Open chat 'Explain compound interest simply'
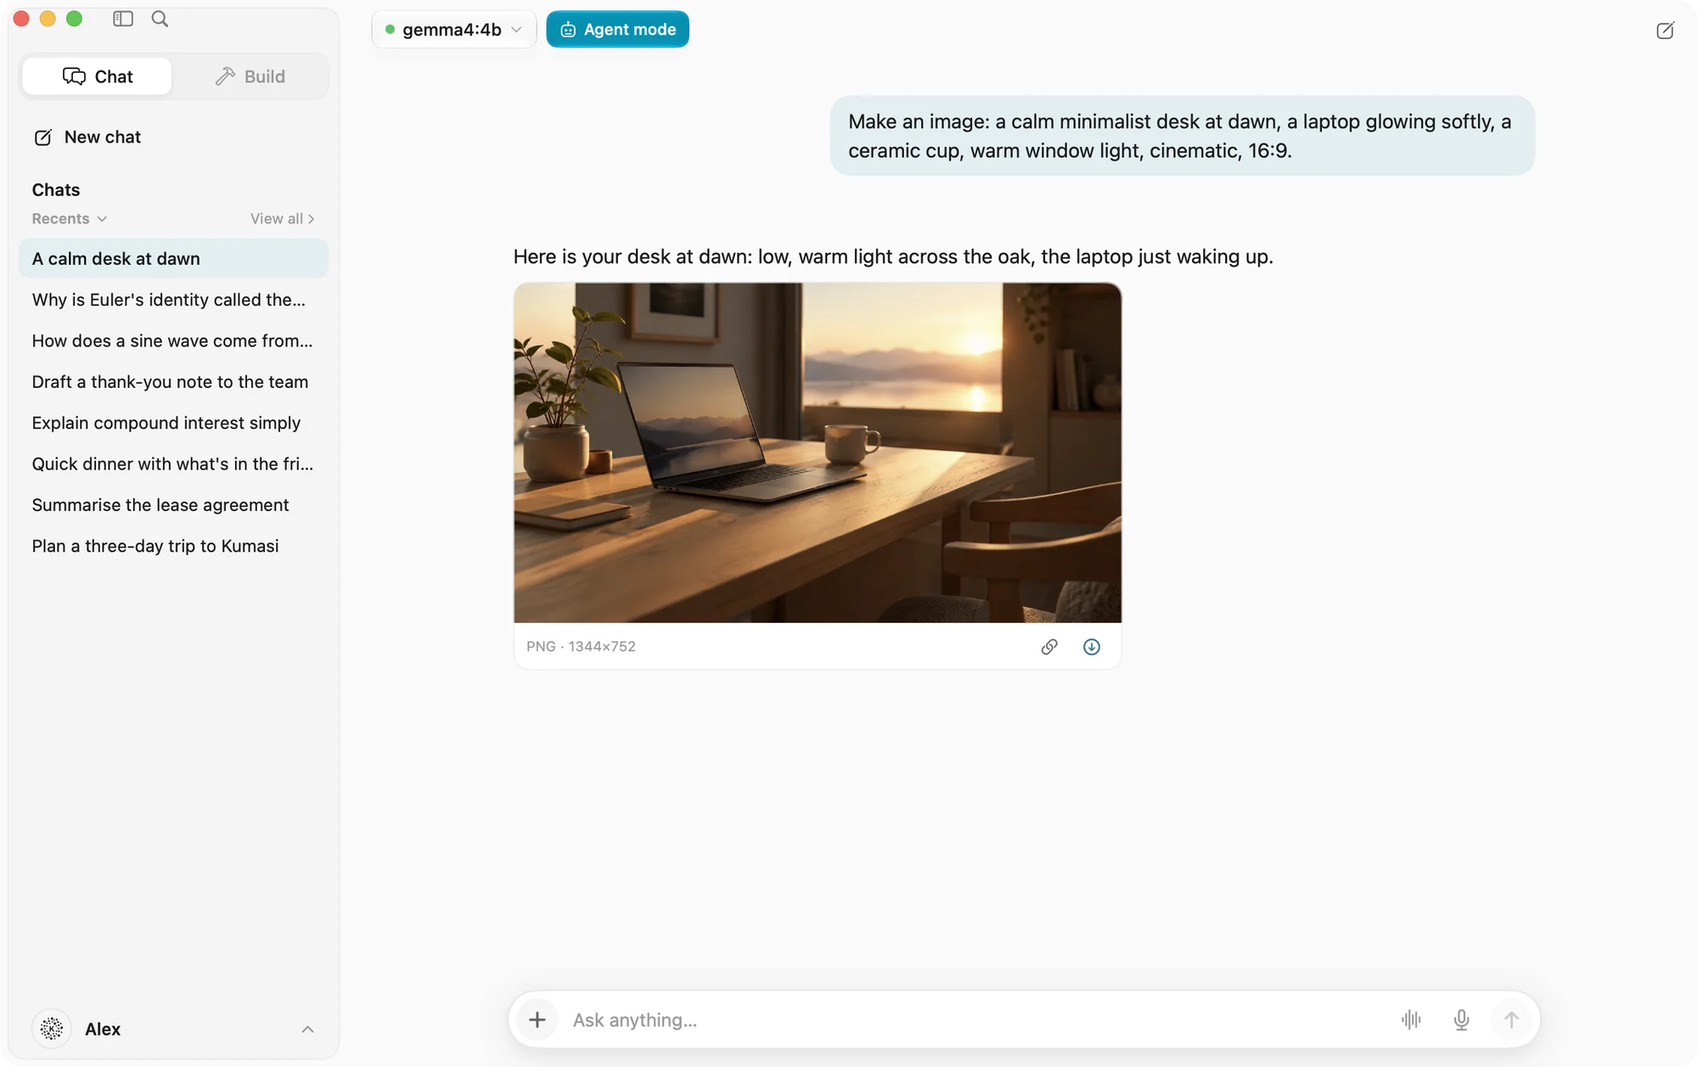The image size is (1698, 1067). coord(173,423)
